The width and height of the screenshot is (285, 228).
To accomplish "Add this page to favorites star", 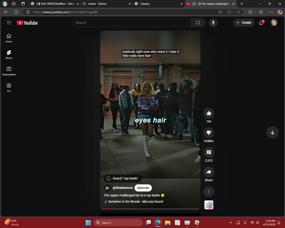I will click(x=238, y=12).
